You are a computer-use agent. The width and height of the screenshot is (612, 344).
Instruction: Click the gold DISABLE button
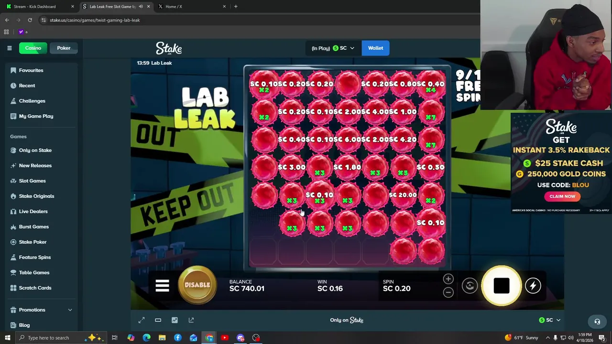pos(197,285)
